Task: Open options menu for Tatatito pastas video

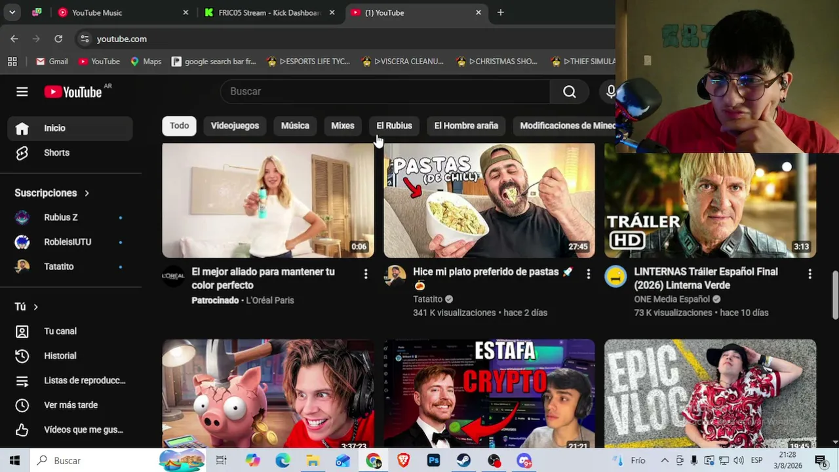Action: coord(588,274)
